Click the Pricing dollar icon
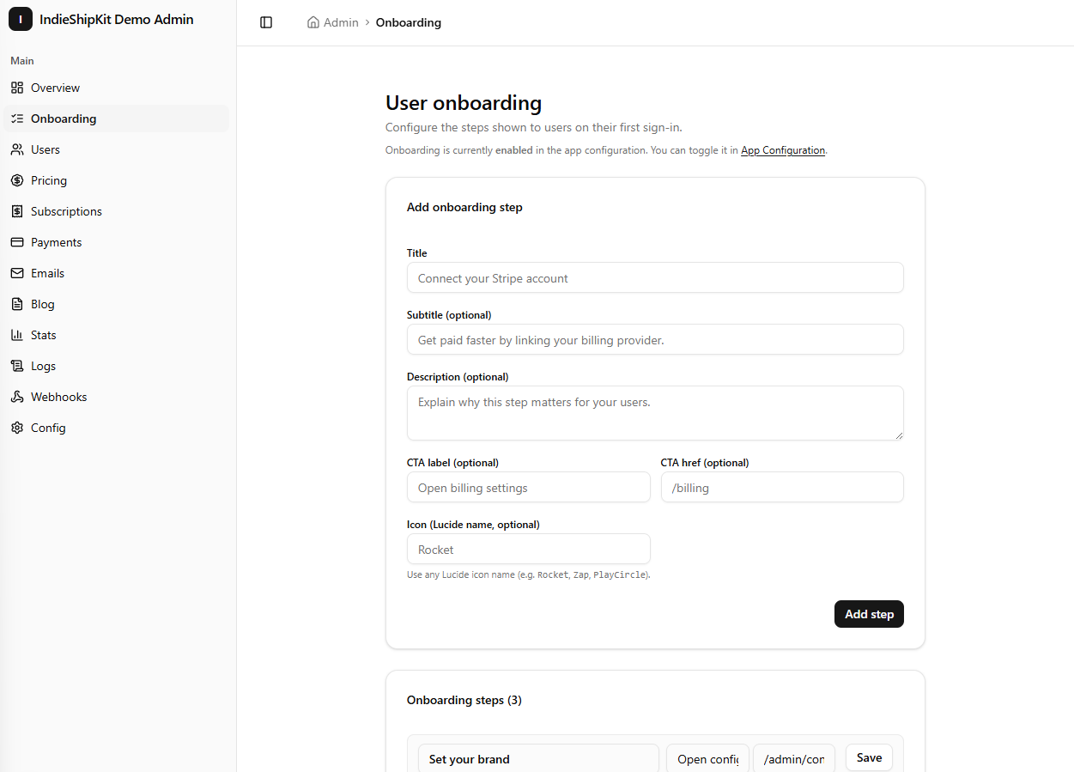Viewport: 1074px width, 772px height. click(x=17, y=180)
